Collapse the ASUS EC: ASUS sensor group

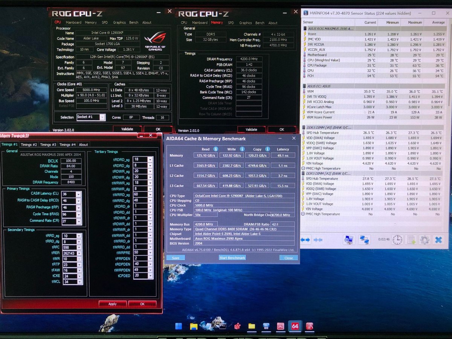pyautogui.click(x=305, y=86)
